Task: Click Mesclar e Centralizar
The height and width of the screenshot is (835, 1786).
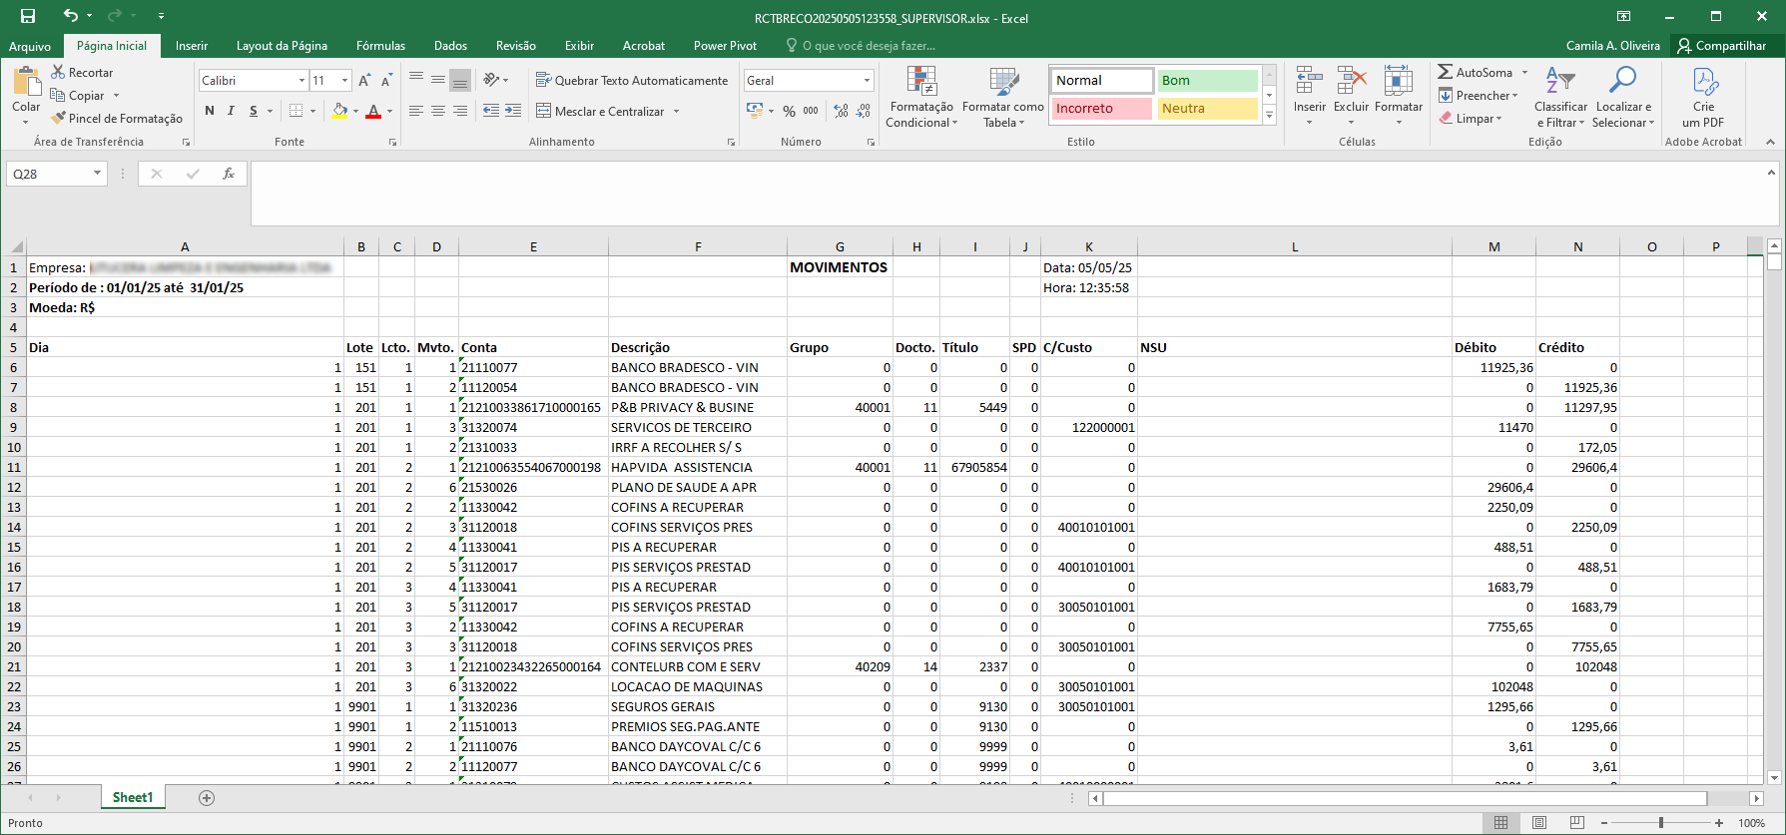Action: (x=600, y=111)
